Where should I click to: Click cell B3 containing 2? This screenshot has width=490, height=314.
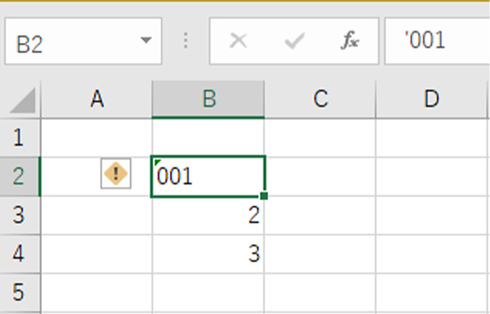point(208,216)
